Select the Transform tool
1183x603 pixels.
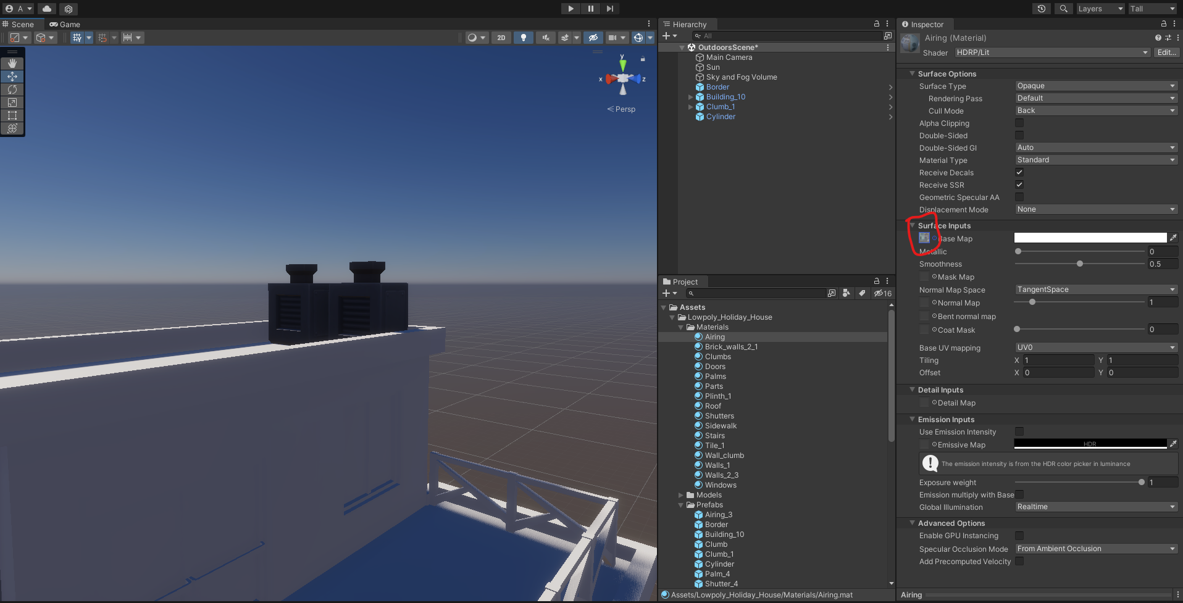click(x=12, y=128)
